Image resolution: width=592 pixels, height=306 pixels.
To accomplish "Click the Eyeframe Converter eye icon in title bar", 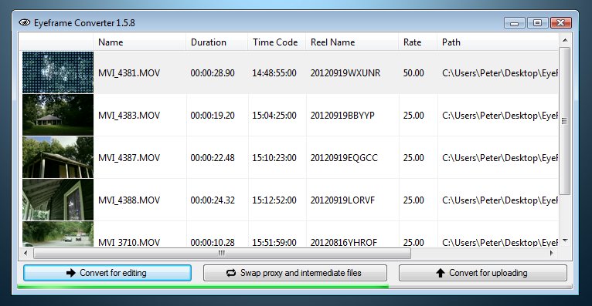I will [25, 22].
